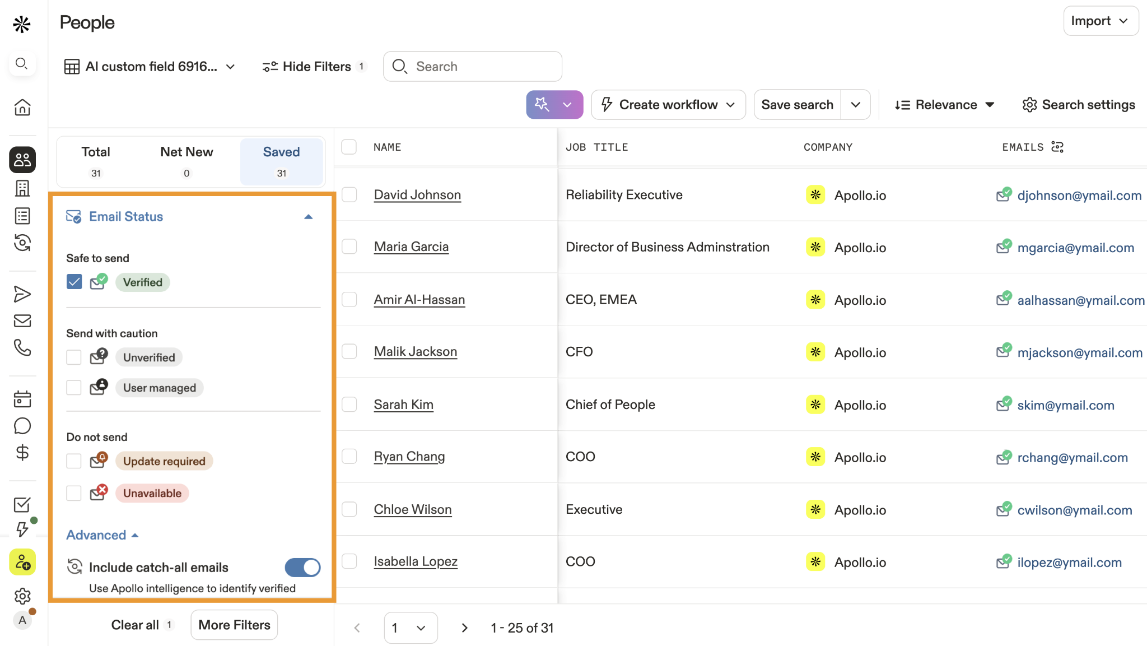Image resolution: width=1147 pixels, height=646 pixels.
Task: Open the Emails envelope sidebar icon
Action: 22,321
